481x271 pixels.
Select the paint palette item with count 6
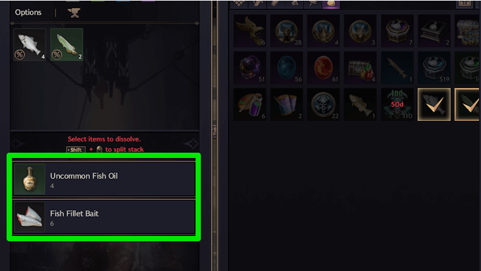(250, 104)
